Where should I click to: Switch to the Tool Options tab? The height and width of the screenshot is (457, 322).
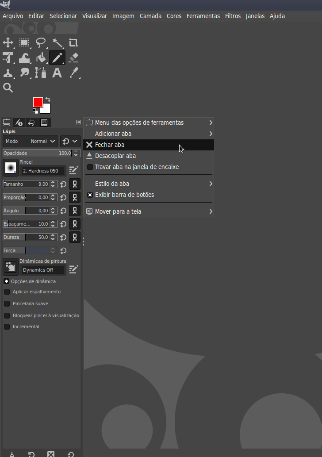(x=6, y=123)
